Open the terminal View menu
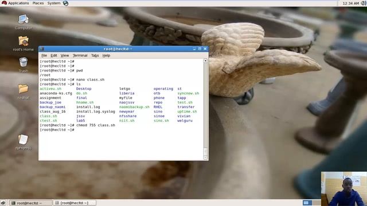367x206 pixels. point(65,56)
